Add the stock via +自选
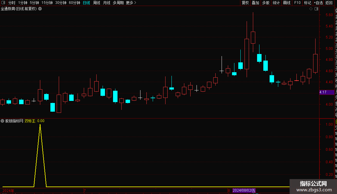This screenshot has height=194, width=337. coord(318,3)
